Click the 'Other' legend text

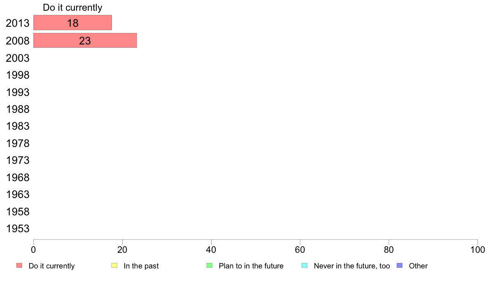[418, 266]
